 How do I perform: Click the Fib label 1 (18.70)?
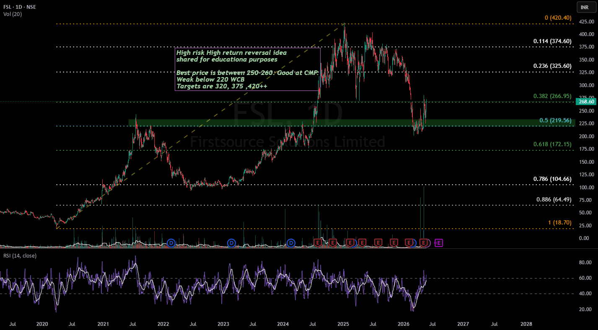click(x=560, y=223)
